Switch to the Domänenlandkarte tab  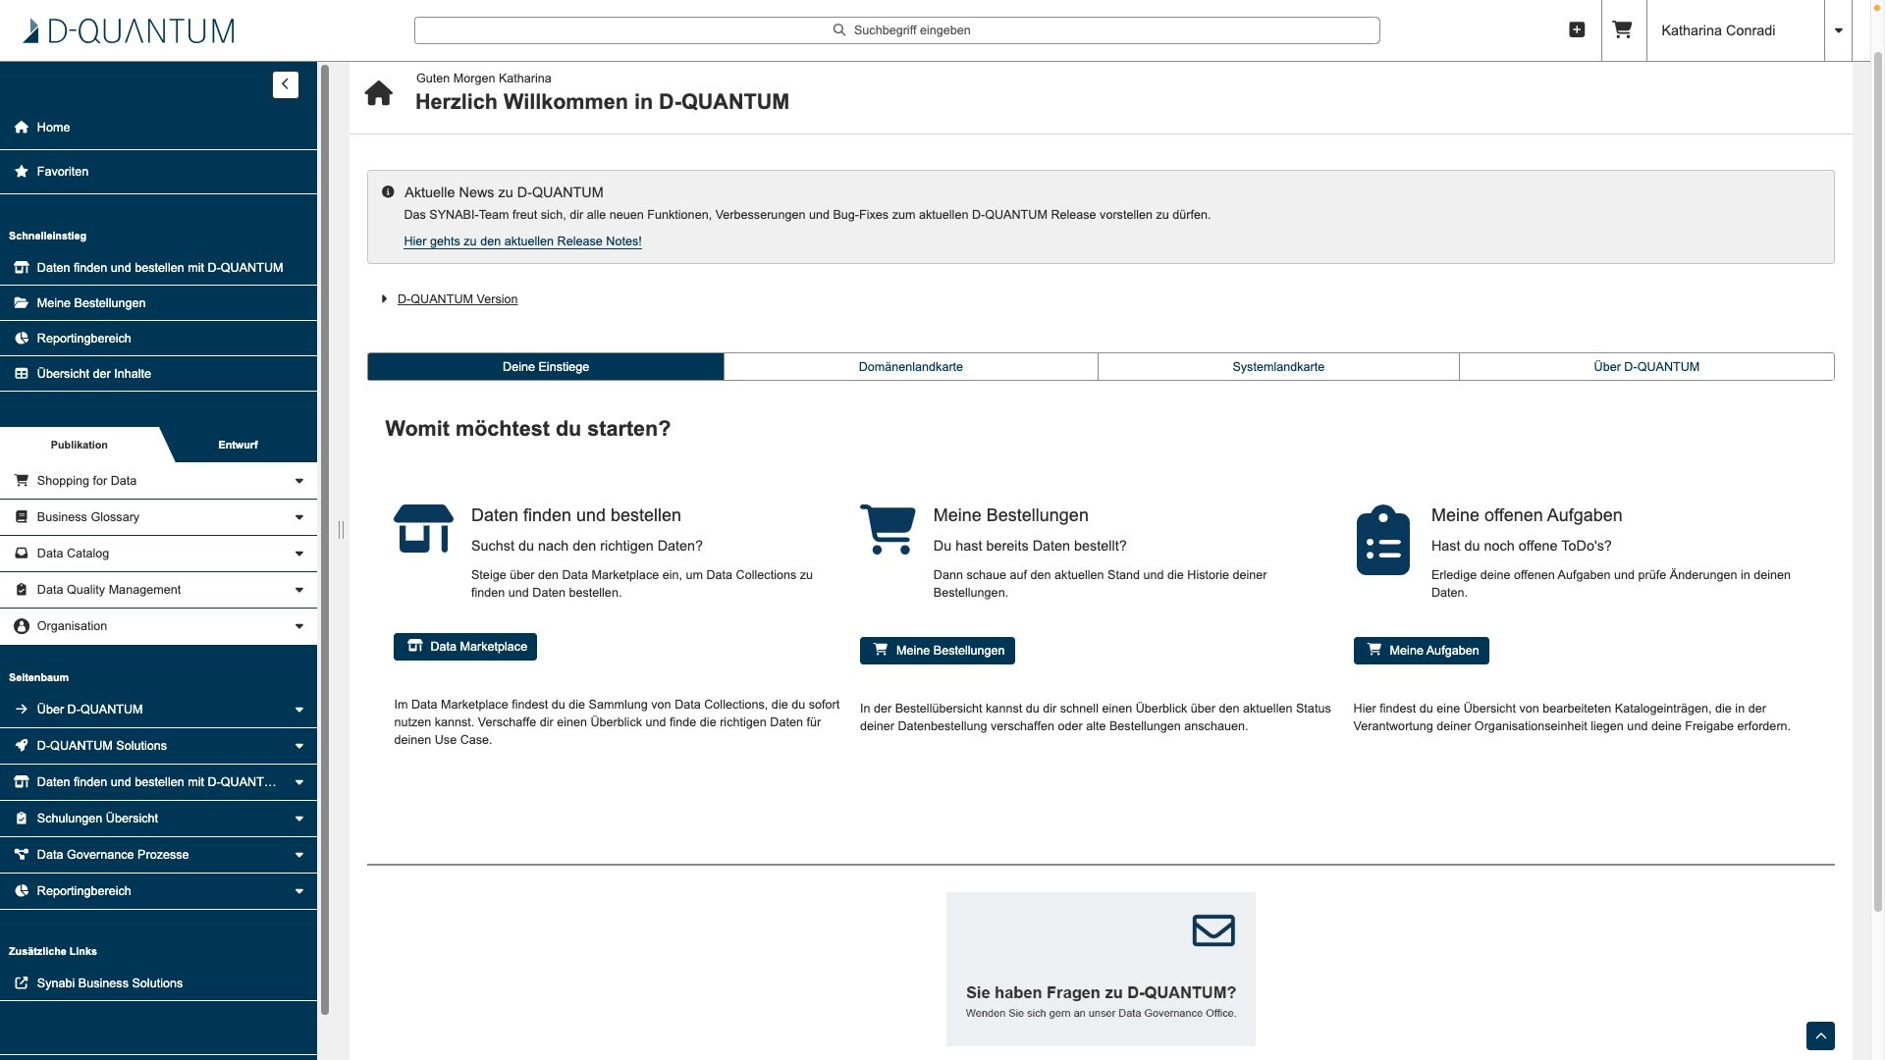click(x=910, y=367)
